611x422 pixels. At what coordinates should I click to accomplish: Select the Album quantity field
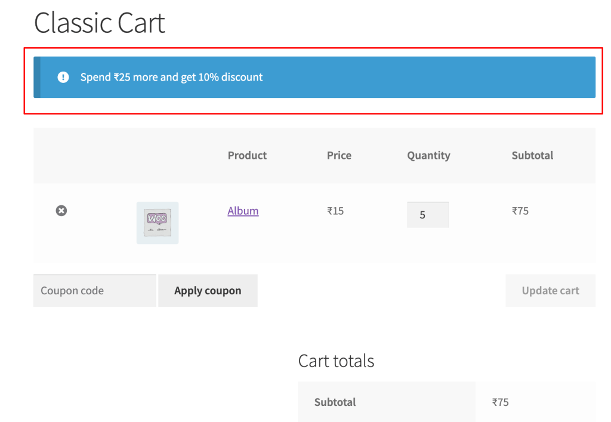[428, 214]
